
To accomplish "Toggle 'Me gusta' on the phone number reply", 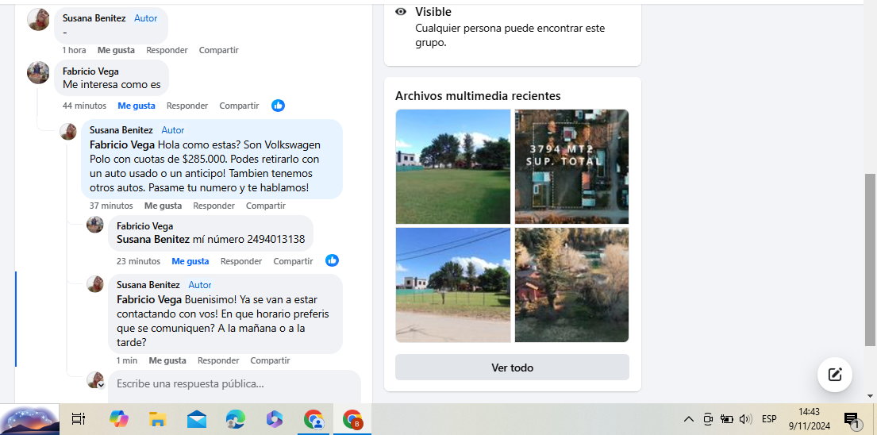I will coord(190,261).
